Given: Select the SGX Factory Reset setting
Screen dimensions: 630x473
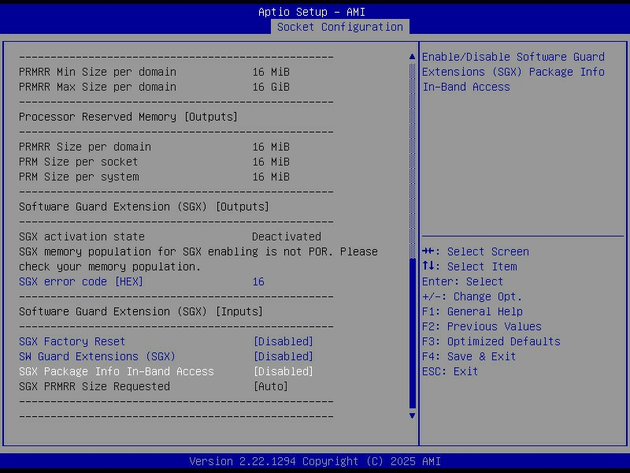Looking at the screenshot, I should pos(72,341).
